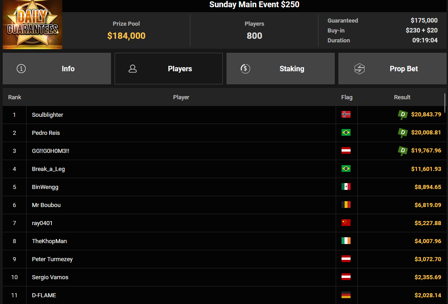This screenshot has height=304, width=448.
Task: Click the 09:19:04 duration value
Action: [x=425, y=40]
